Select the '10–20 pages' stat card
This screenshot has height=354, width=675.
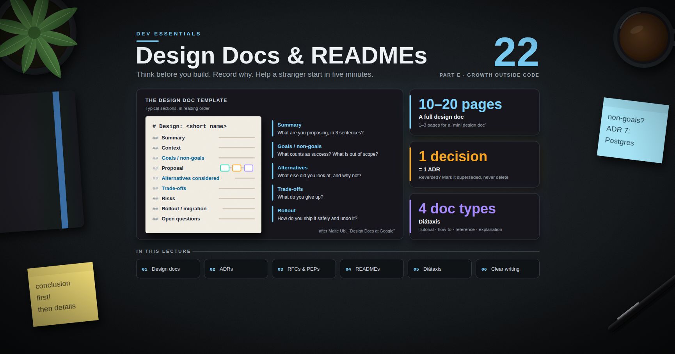(474, 112)
